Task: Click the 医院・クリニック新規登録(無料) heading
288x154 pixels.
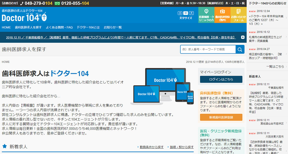Action: [x=221, y=133]
